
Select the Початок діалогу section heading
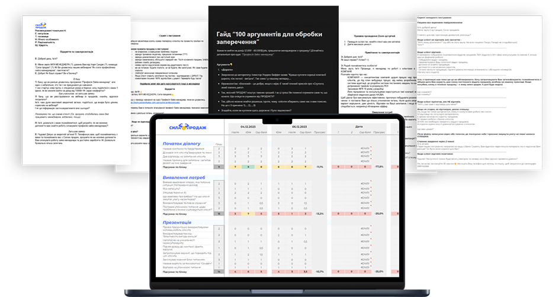(x=181, y=144)
